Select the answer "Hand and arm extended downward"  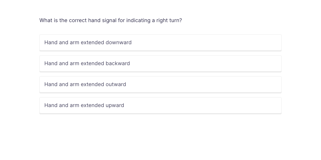[160, 42]
